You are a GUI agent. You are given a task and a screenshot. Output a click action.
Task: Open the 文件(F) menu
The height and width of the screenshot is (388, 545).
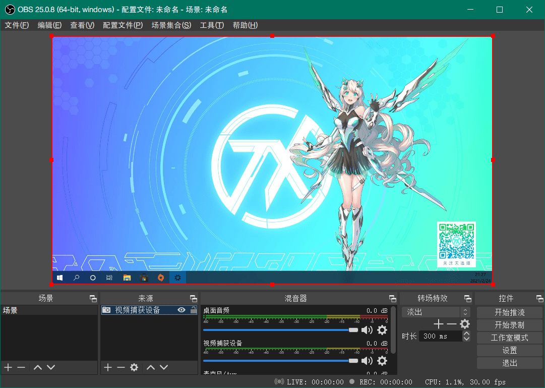17,25
